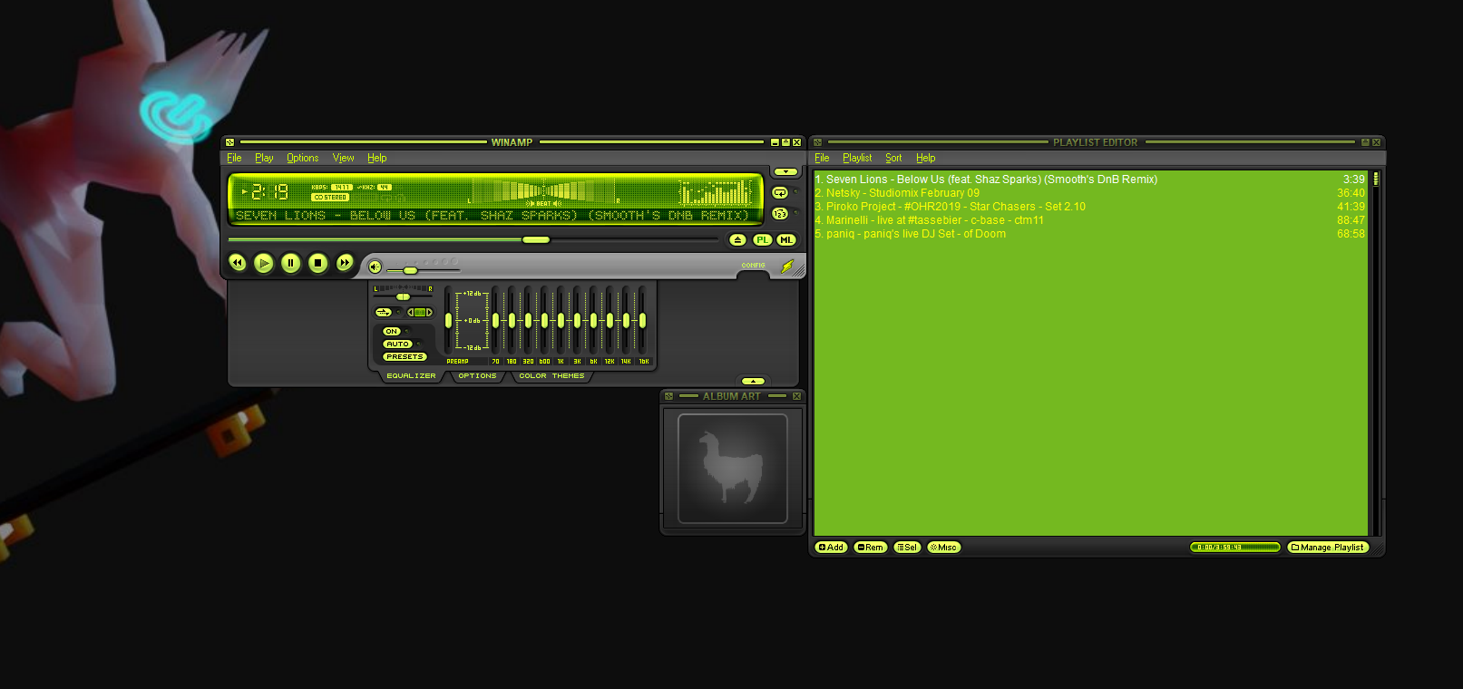Go back to the previous track
The width and height of the screenshot is (1463, 689).
[x=237, y=263]
